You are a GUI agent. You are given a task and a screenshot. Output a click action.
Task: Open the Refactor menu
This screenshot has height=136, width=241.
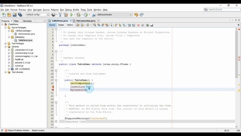pyautogui.click(x=55, y=10)
